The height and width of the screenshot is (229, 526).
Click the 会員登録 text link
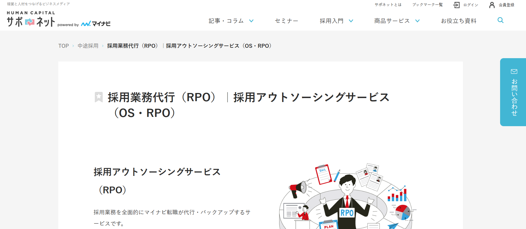[506, 5]
